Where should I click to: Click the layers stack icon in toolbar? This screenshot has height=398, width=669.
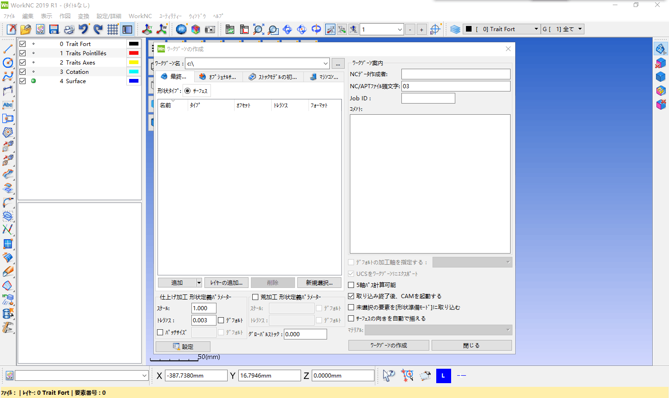455,29
